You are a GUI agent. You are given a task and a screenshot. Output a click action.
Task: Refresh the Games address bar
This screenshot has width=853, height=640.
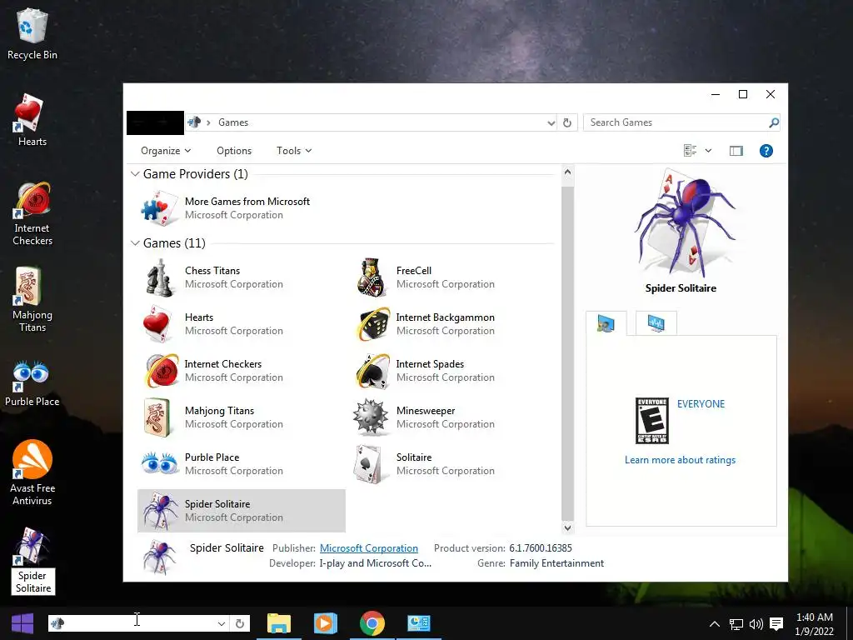pyautogui.click(x=566, y=122)
